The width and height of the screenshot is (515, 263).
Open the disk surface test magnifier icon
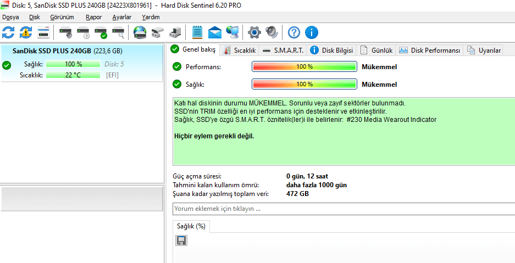[118, 32]
